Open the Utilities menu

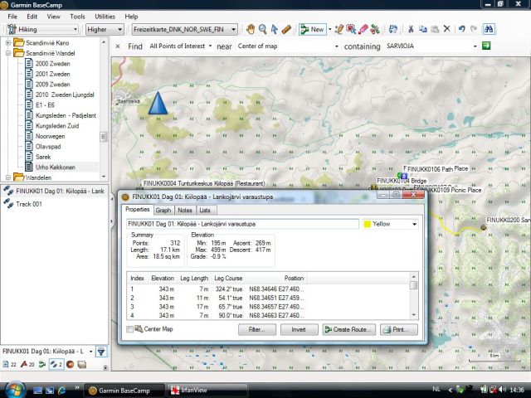[105, 16]
